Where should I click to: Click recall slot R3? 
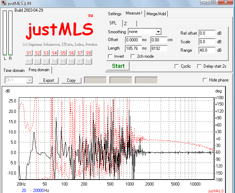[46, 62]
